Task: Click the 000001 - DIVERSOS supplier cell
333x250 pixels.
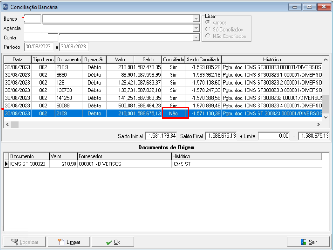Action: tap(124, 164)
